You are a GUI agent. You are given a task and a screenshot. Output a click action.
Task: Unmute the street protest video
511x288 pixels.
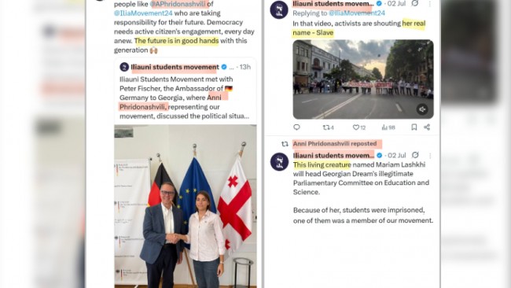422,109
